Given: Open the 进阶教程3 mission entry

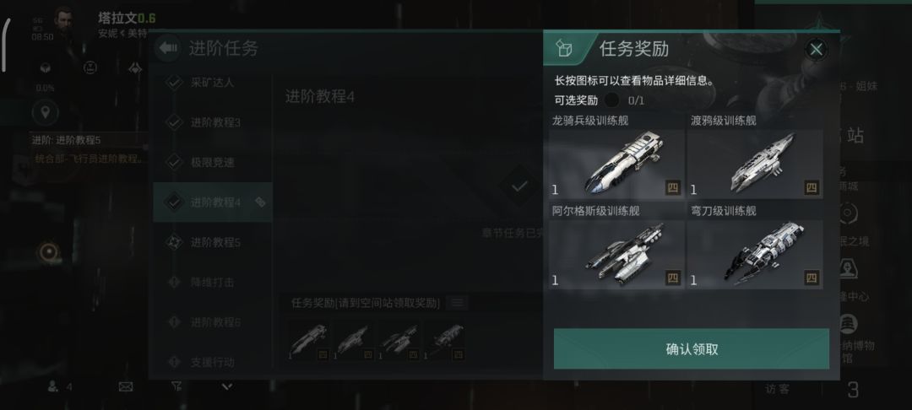Looking at the screenshot, I should click(x=212, y=122).
